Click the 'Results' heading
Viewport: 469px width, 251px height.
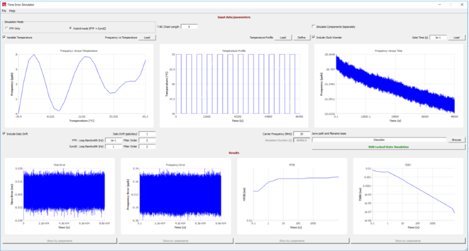pyautogui.click(x=234, y=152)
